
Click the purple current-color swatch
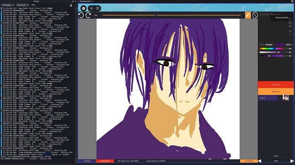pyautogui.click(x=280, y=45)
